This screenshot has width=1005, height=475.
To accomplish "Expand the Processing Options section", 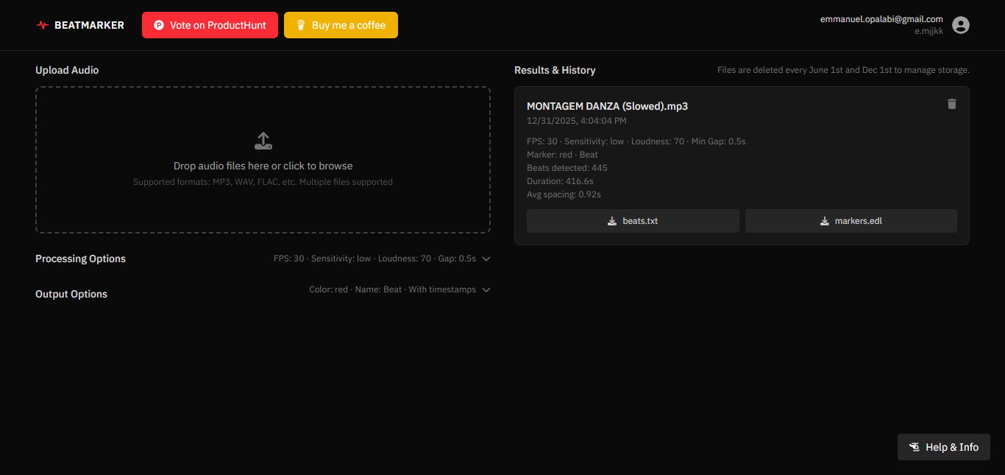I will [x=486, y=258].
